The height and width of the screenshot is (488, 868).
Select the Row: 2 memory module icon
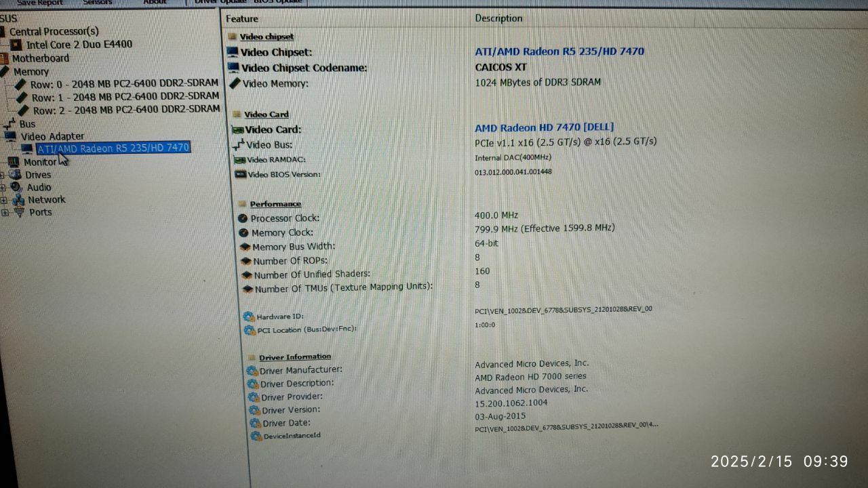point(24,110)
